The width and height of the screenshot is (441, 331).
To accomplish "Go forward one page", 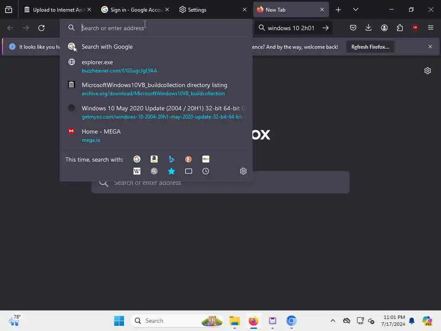I will [25, 28].
